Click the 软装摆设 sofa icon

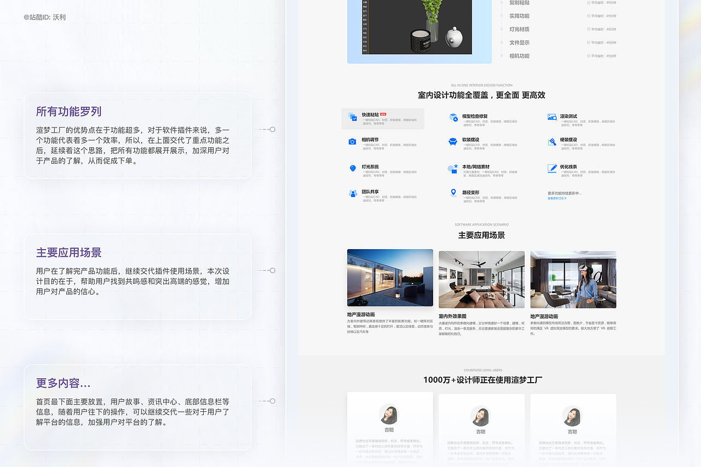click(453, 141)
